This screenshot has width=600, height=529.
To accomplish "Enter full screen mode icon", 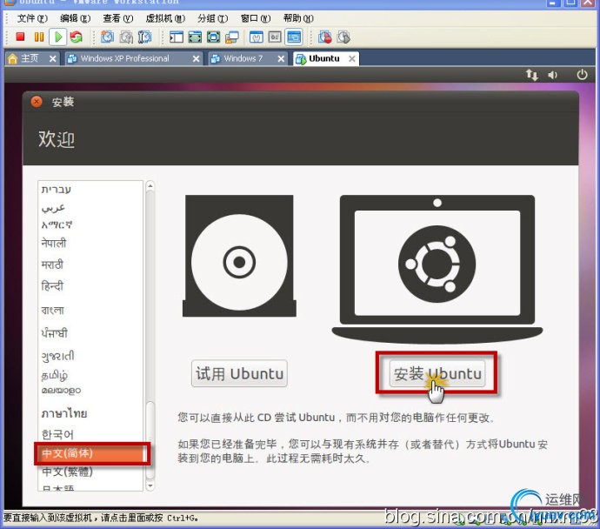I will tap(195, 37).
